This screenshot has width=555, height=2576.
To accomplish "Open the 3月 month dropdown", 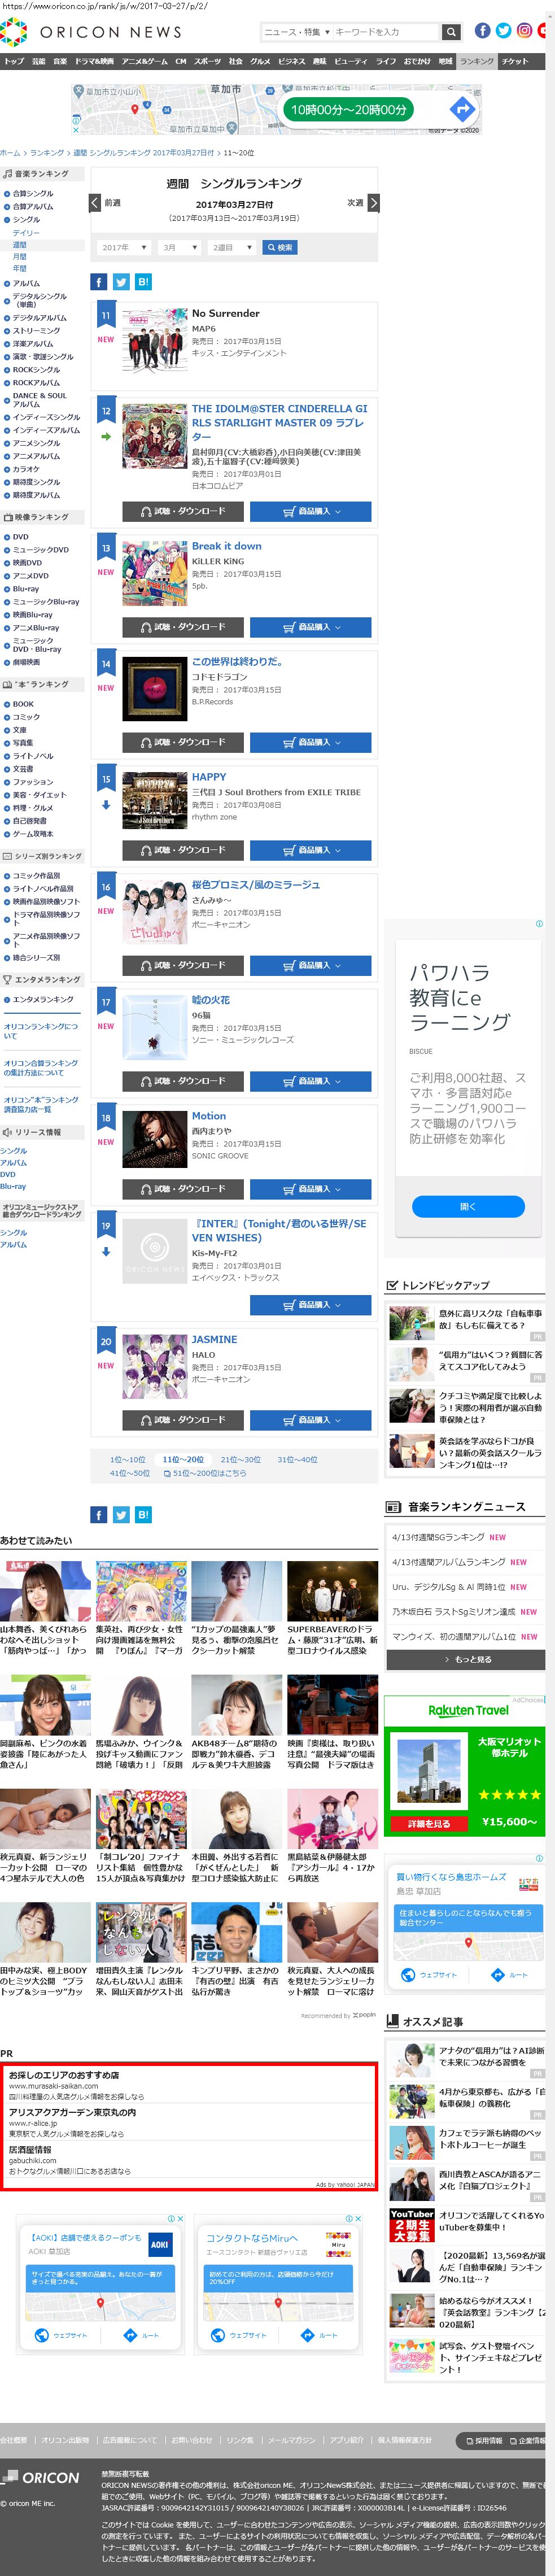I will click(x=179, y=248).
